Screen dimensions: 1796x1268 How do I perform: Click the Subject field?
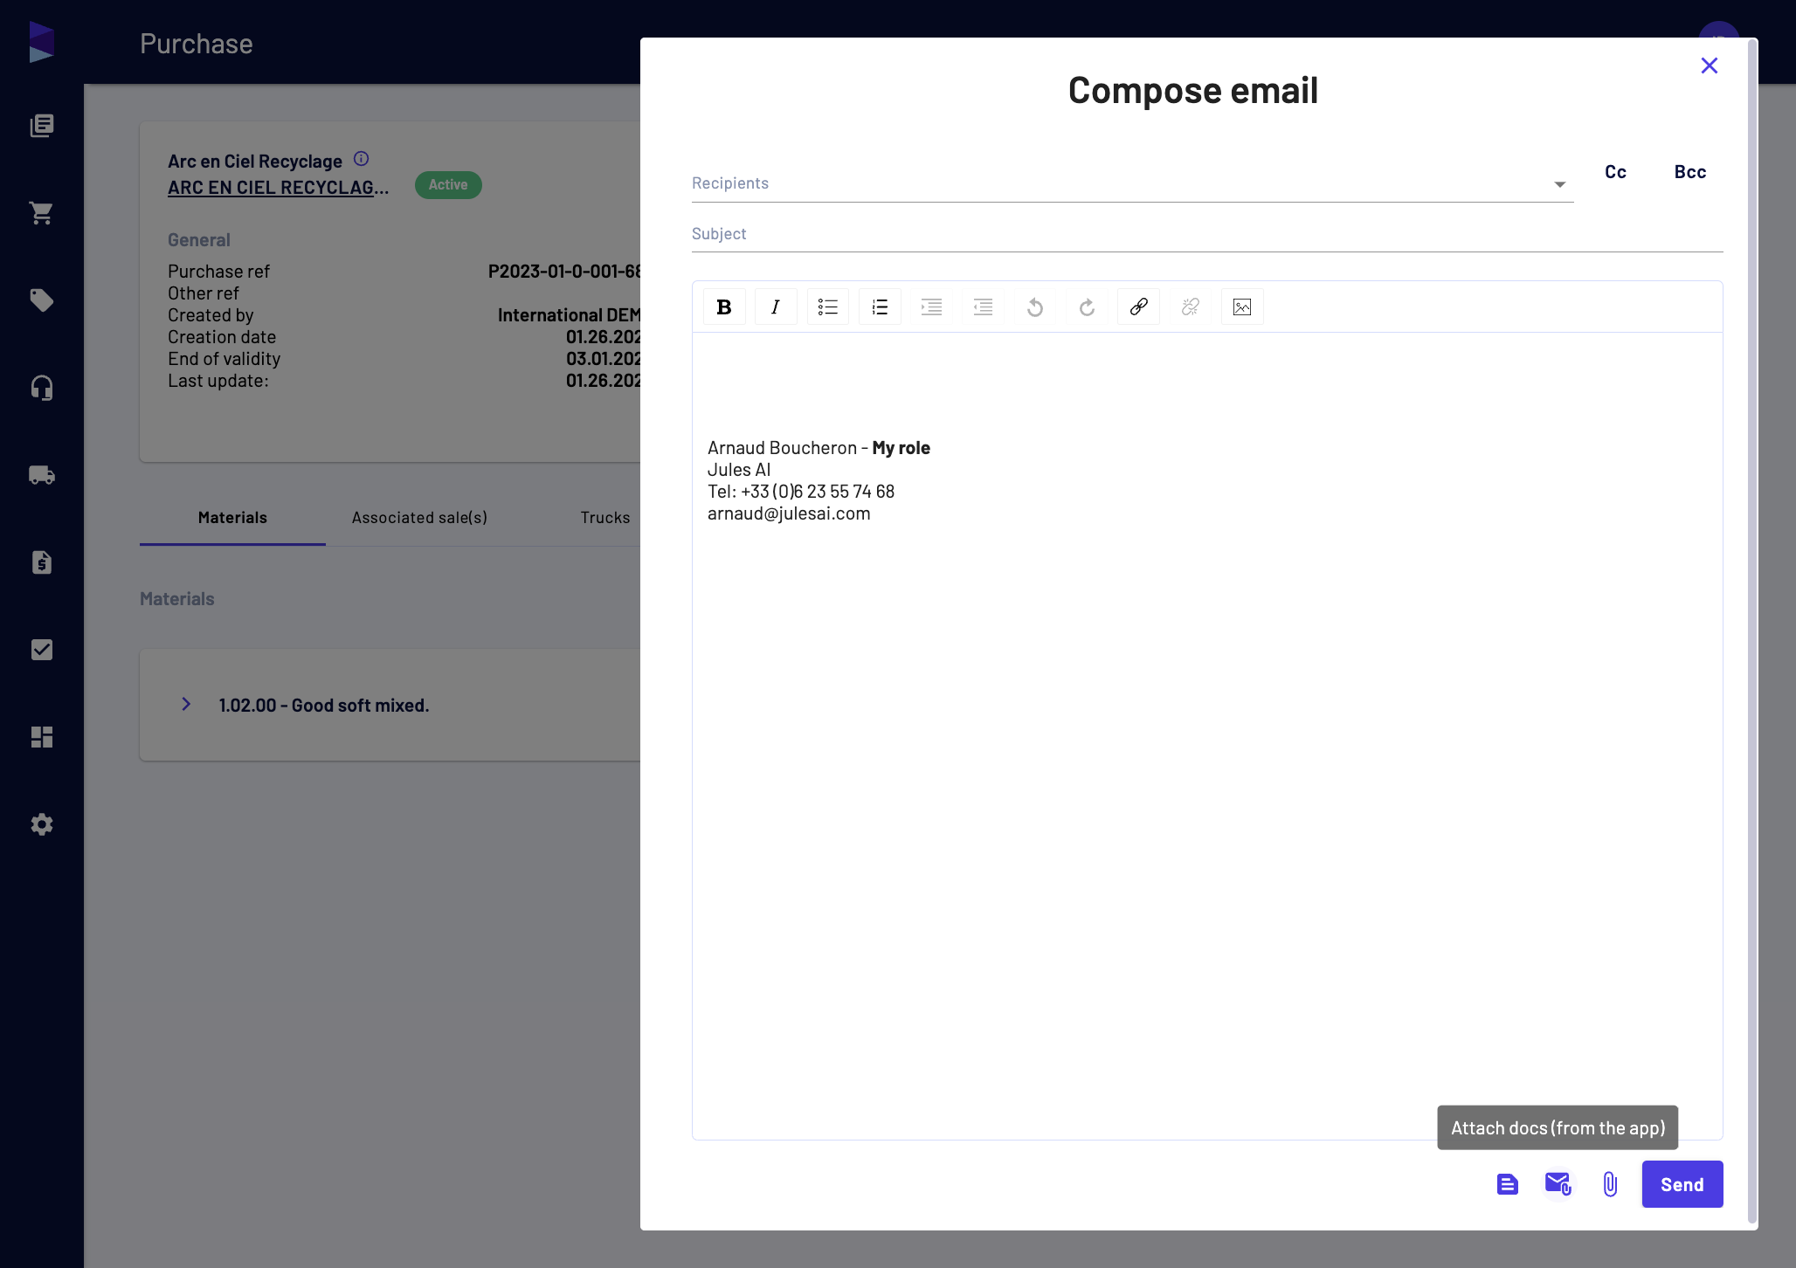1207,234
